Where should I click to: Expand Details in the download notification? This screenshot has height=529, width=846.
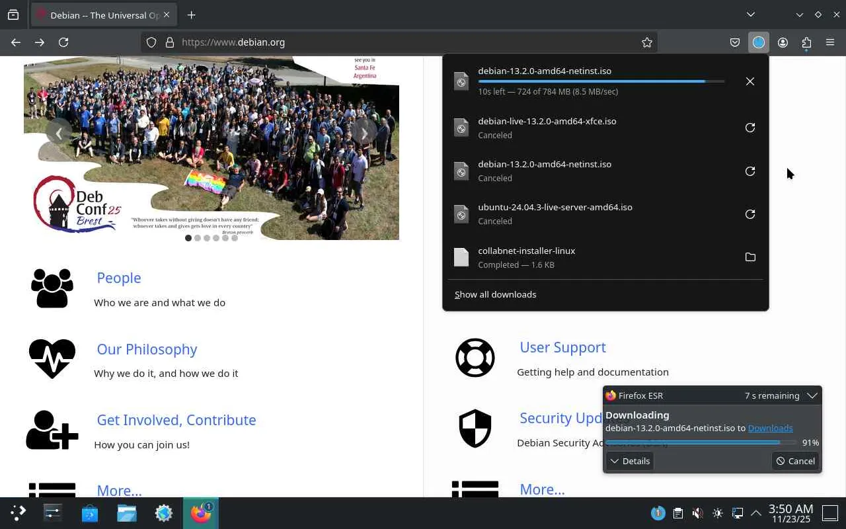coord(630,461)
